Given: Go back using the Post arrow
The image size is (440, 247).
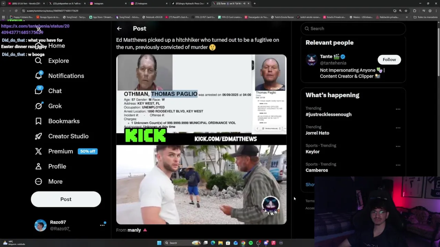Looking at the screenshot, I should pyautogui.click(x=119, y=29).
